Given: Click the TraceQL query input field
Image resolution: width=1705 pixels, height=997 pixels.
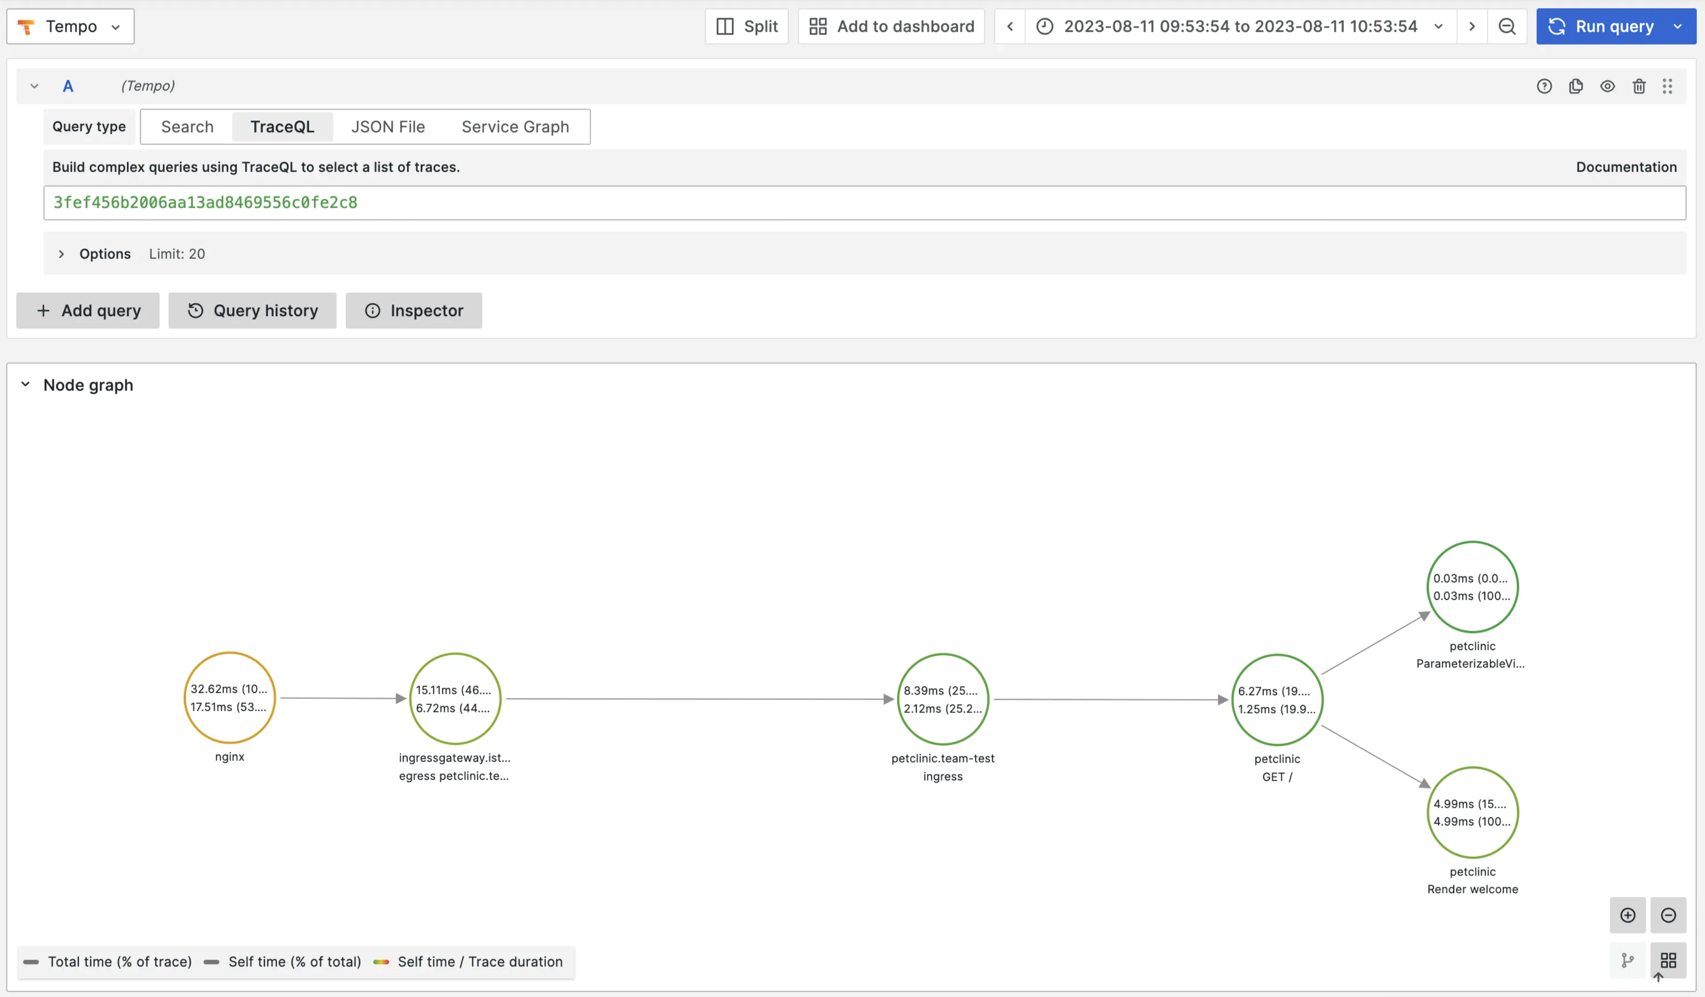Looking at the screenshot, I should click(x=864, y=203).
